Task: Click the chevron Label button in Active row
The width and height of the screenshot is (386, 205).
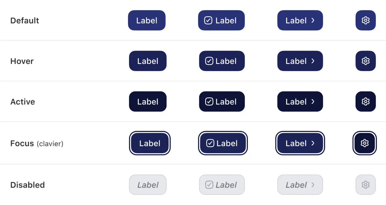Action: (x=300, y=102)
